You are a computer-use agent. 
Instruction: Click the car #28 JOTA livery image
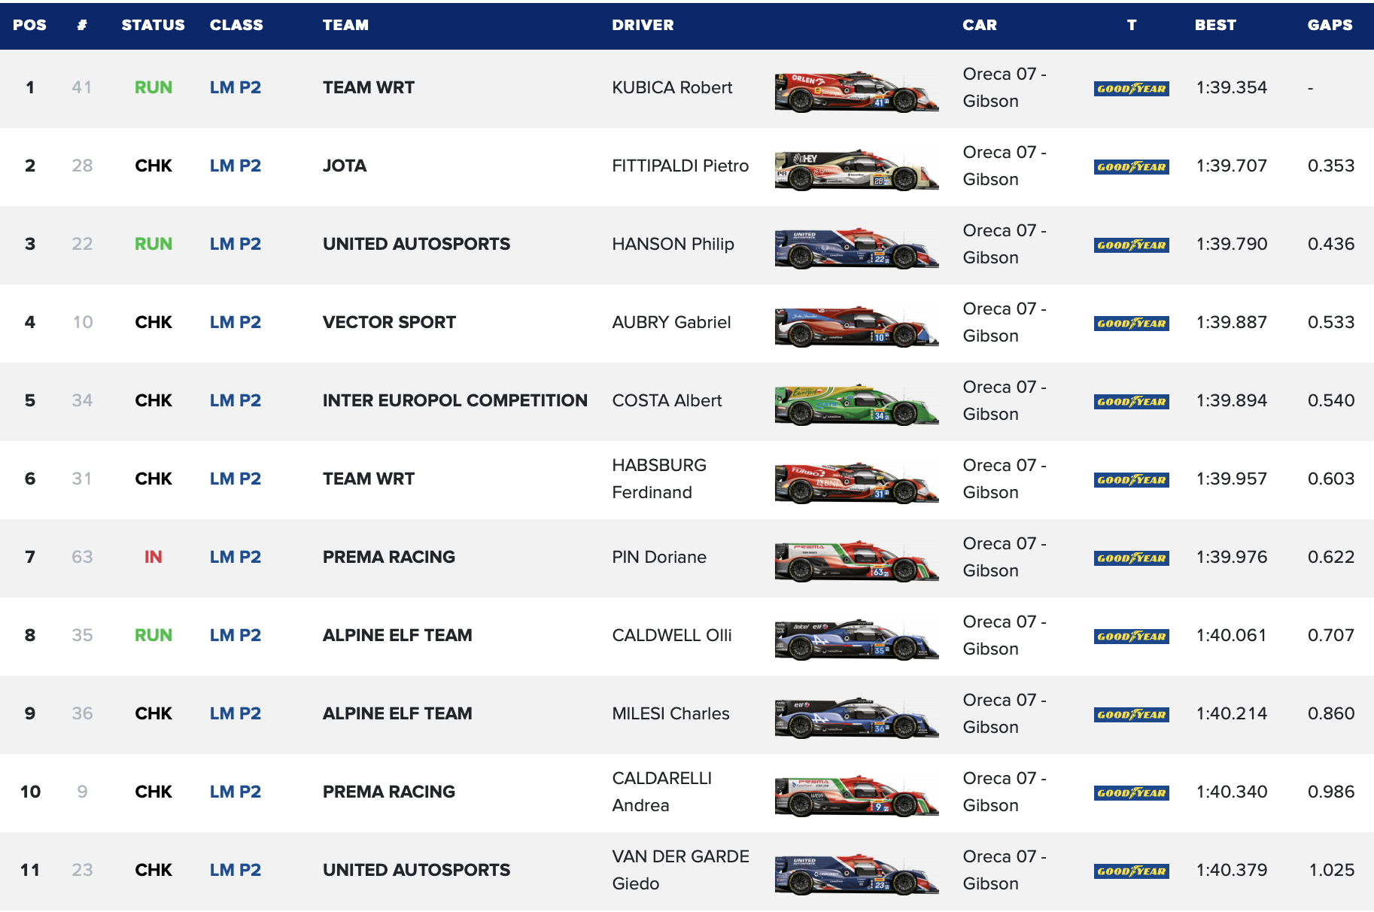(x=856, y=170)
